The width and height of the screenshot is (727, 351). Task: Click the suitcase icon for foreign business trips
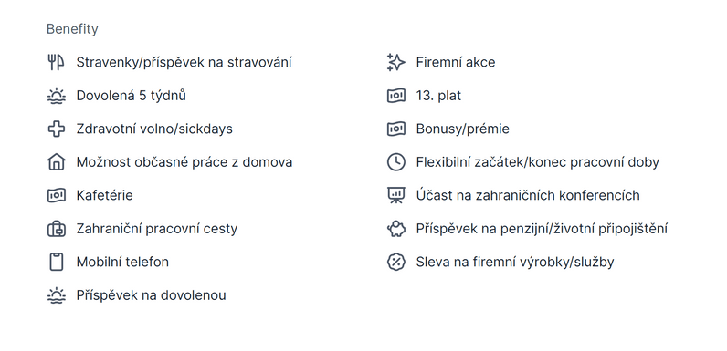coord(56,229)
